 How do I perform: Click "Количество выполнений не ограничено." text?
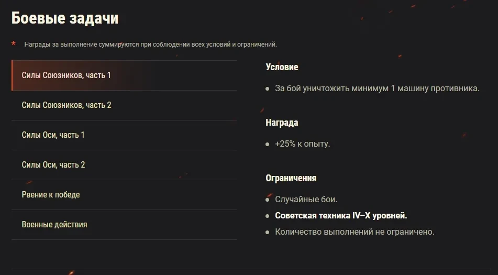pyautogui.click(x=355, y=232)
